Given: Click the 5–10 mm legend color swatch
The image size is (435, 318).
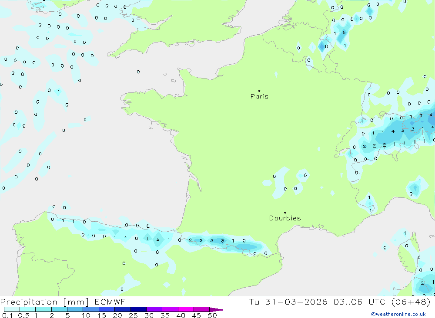Looking at the screenshot, I should [x=75, y=309].
